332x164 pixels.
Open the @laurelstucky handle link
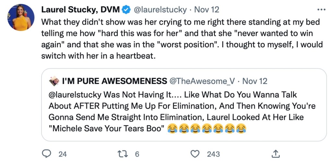pos(160,10)
